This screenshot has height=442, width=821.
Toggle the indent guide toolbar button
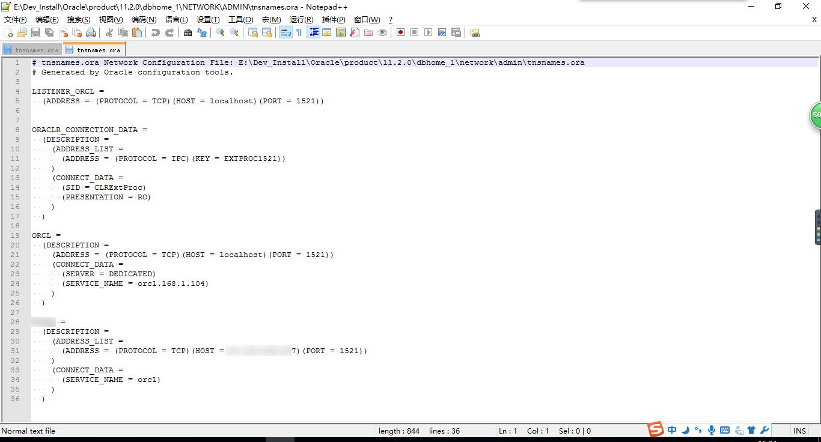[x=313, y=32]
